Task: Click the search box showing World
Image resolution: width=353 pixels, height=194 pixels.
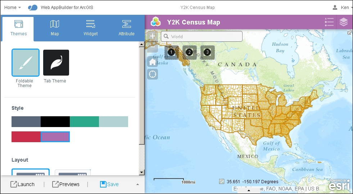Action: click(x=202, y=36)
